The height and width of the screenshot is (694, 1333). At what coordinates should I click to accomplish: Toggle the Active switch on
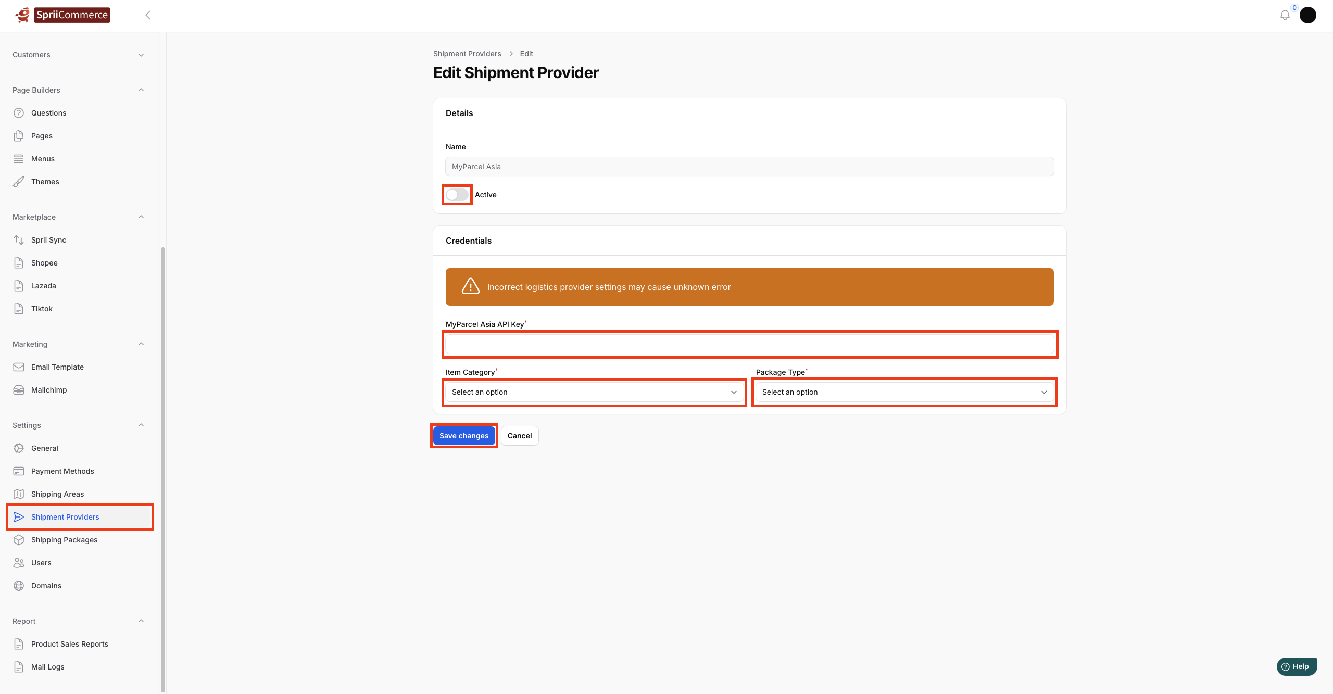click(x=457, y=195)
